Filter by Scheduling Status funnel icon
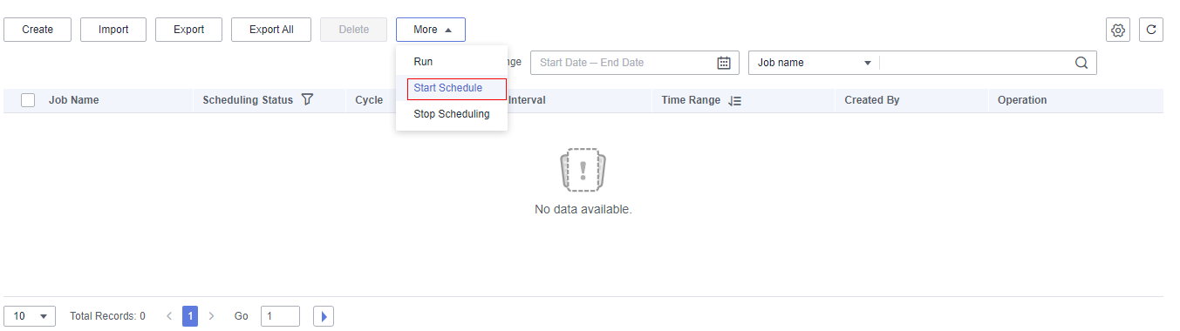 coord(307,99)
